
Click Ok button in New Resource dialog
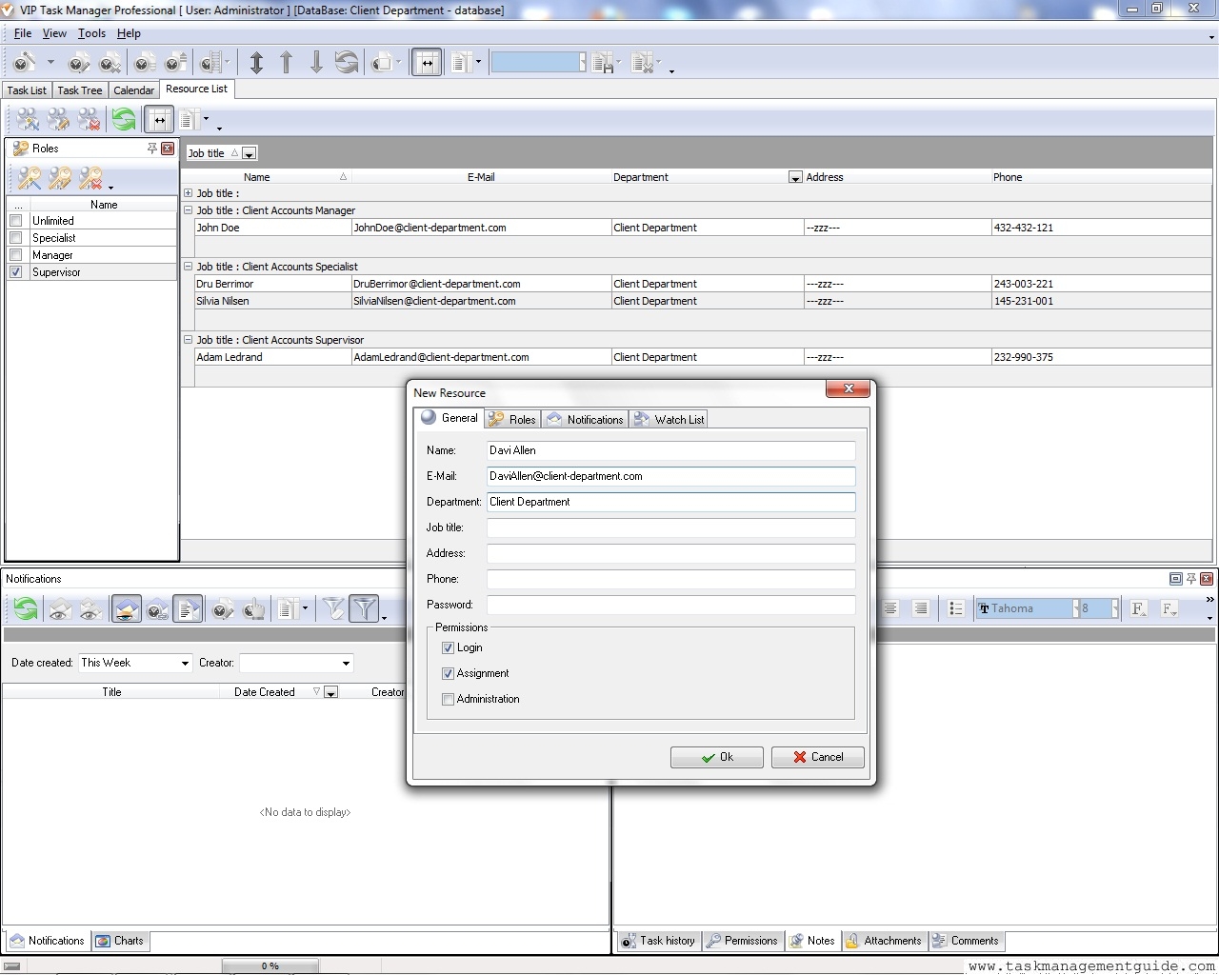pyautogui.click(x=717, y=757)
